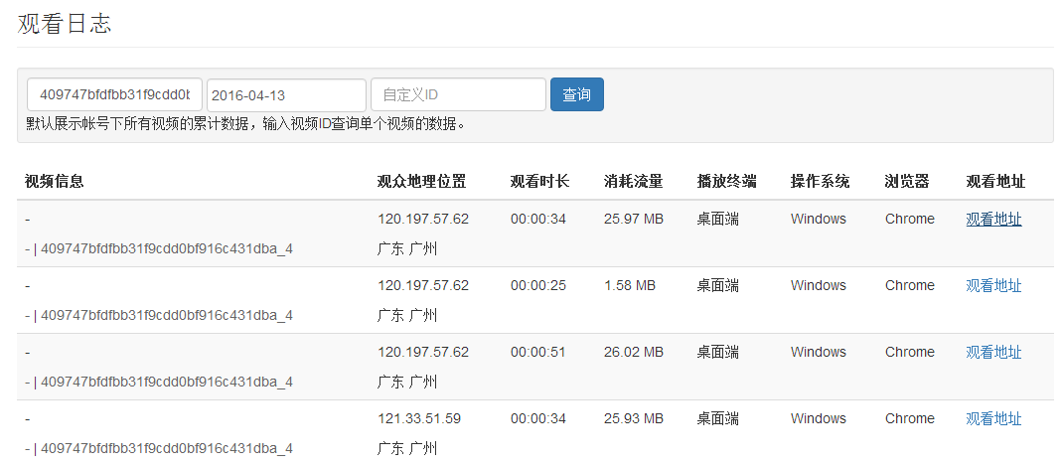Focus the date field showing 2016-04-13
The height and width of the screenshot is (465, 1064).
pos(286,95)
